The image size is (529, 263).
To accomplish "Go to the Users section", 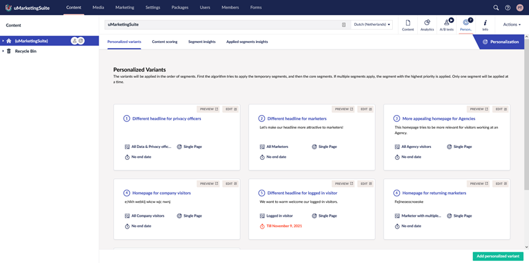I will (205, 7).
